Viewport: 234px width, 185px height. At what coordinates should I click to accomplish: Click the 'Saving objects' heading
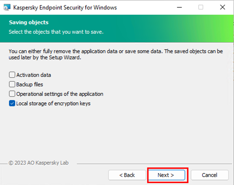point(29,22)
